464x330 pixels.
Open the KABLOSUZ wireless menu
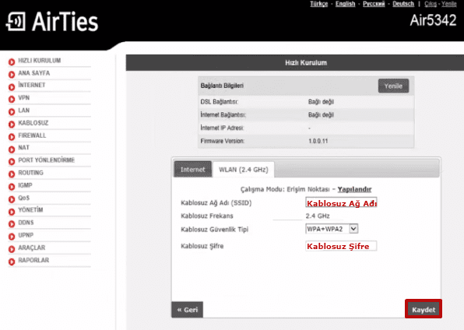pos(33,123)
